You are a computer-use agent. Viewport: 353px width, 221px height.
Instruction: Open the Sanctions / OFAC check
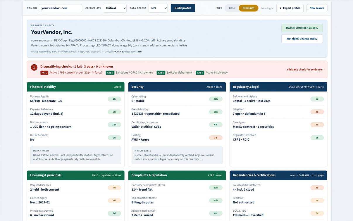tap(129, 72)
